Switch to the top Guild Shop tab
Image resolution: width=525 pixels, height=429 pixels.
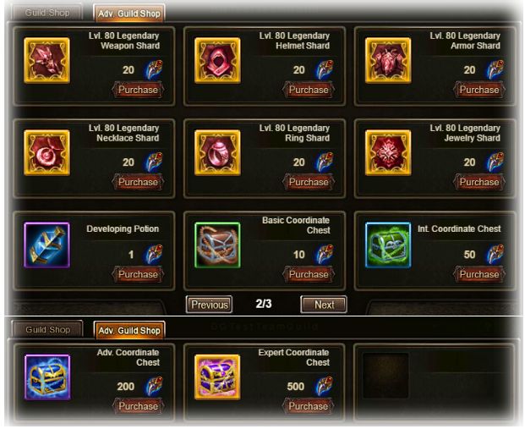coord(46,13)
